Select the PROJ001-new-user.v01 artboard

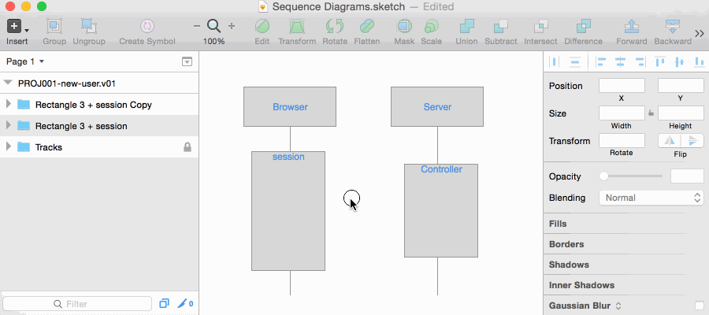68,83
